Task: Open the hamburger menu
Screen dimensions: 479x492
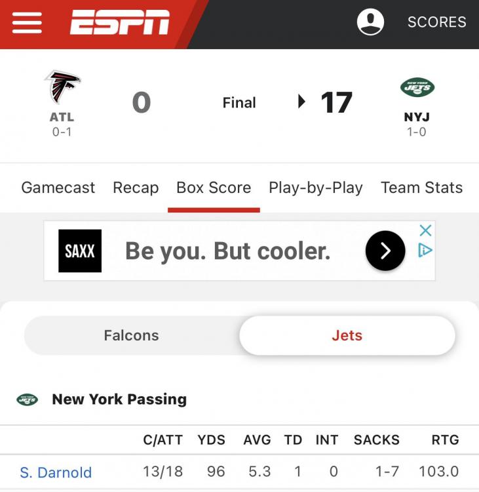Action: click(x=27, y=23)
